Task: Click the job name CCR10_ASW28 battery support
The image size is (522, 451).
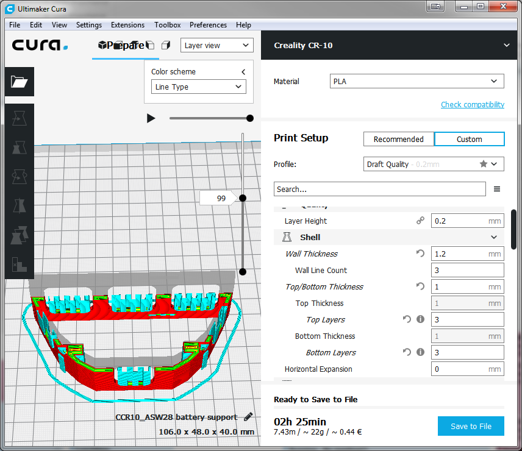Action: coord(176,417)
